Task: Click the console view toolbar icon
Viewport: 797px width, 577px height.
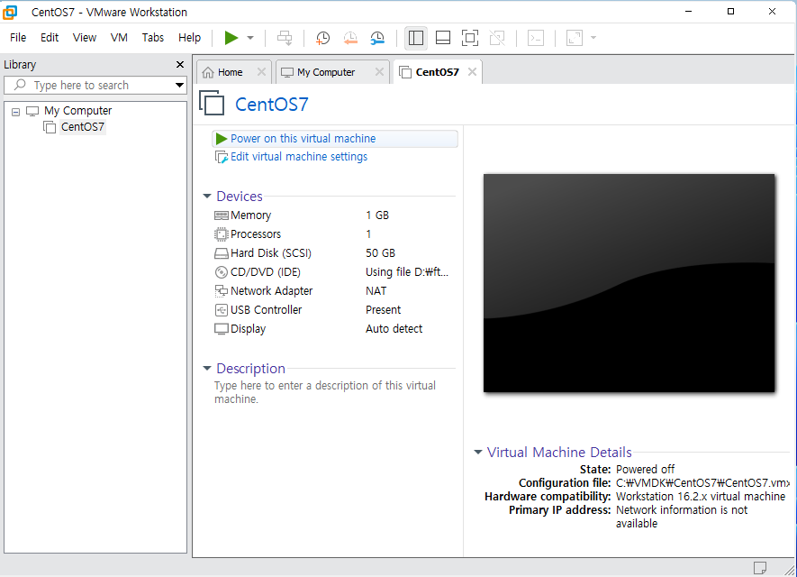Action: pos(536,38)
